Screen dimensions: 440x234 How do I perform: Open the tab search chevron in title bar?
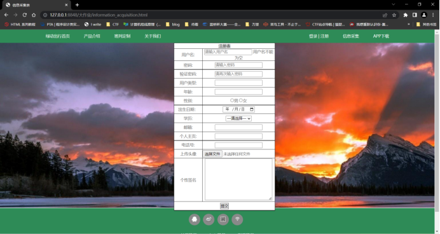[394, 4]
